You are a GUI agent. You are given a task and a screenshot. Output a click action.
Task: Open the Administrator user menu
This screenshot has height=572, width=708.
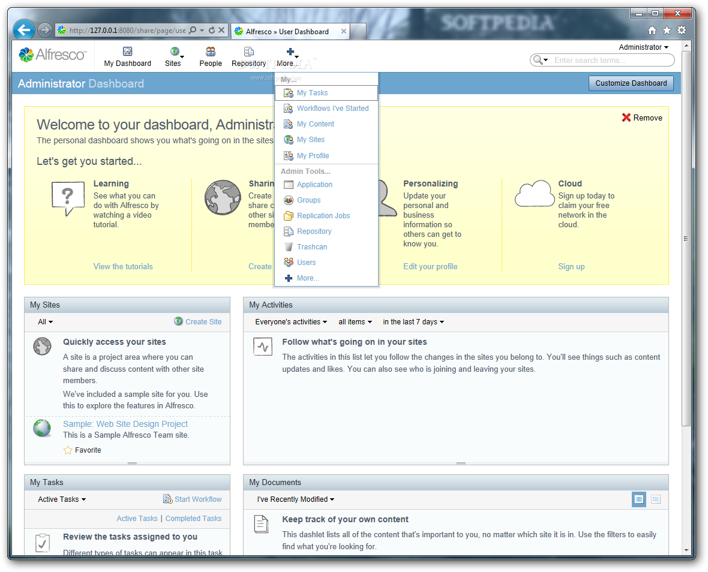(643, 47)
